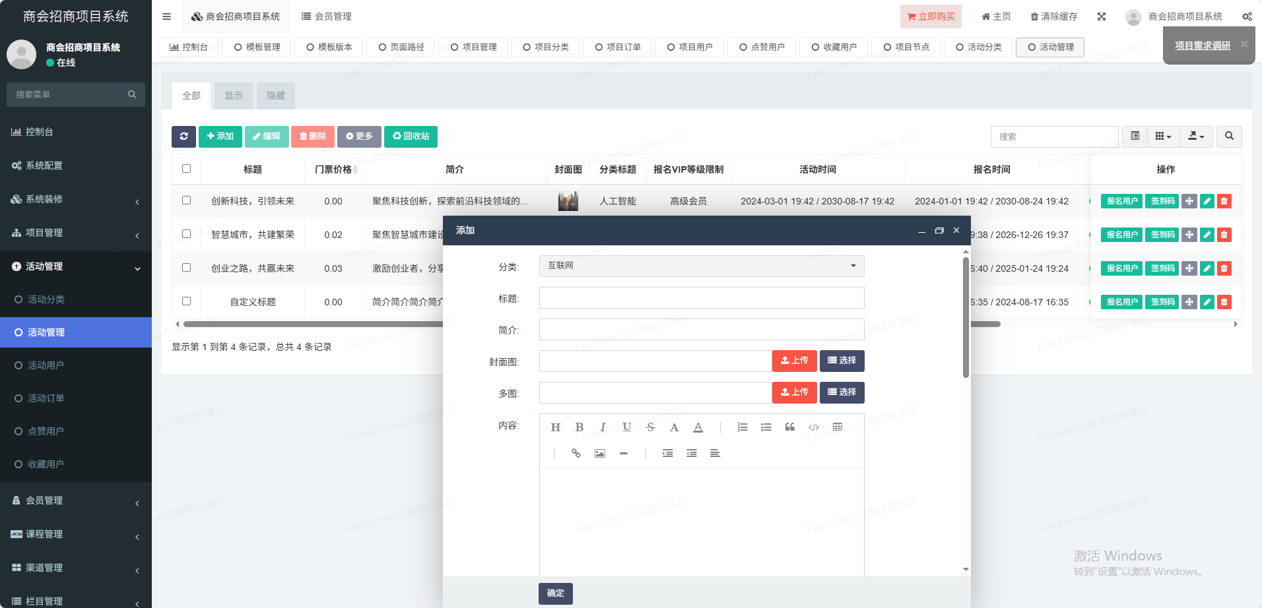Click the insert image icon in the editor

[x=599, y=454]
